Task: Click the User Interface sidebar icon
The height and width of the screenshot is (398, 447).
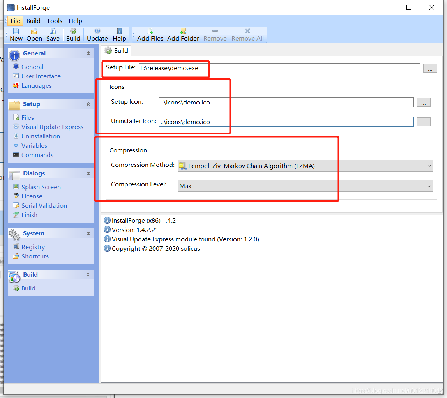Action: tap(16, 76)
